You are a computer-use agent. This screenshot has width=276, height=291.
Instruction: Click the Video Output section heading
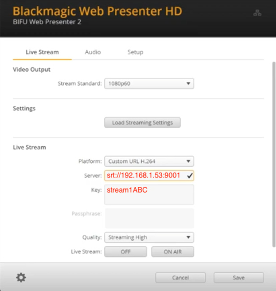pos(32,70)
